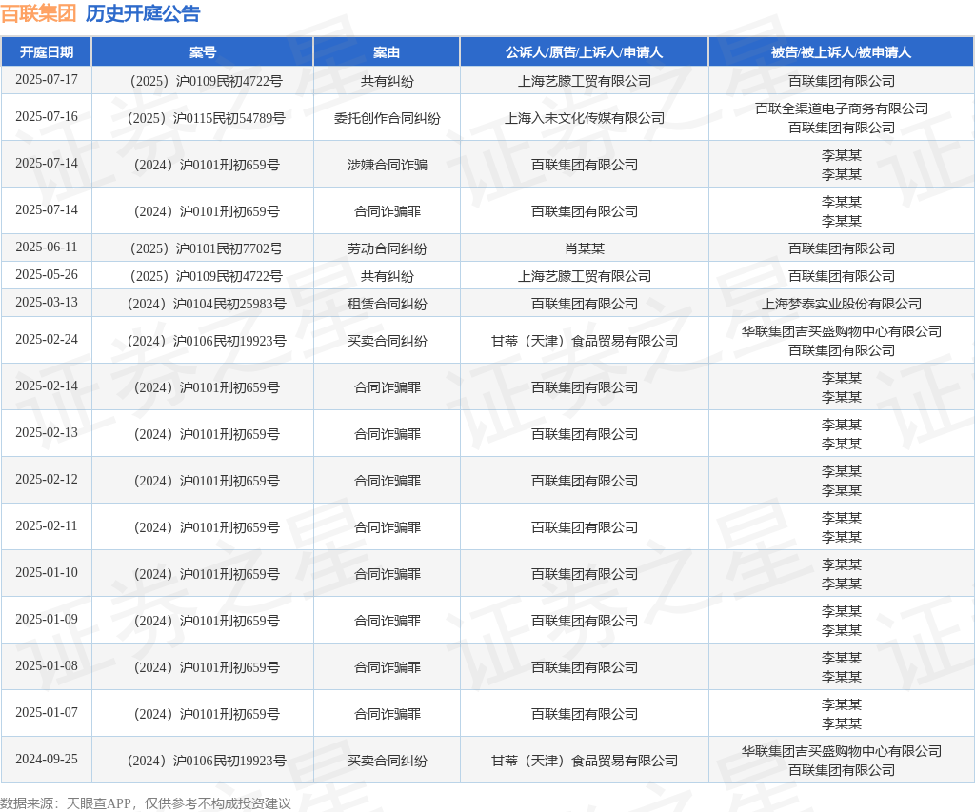Click 华联集团吉买盛购物中心有限公司 in the 2024-09-25 row
The height and width of the screenshot is (812, 975).
841,750
